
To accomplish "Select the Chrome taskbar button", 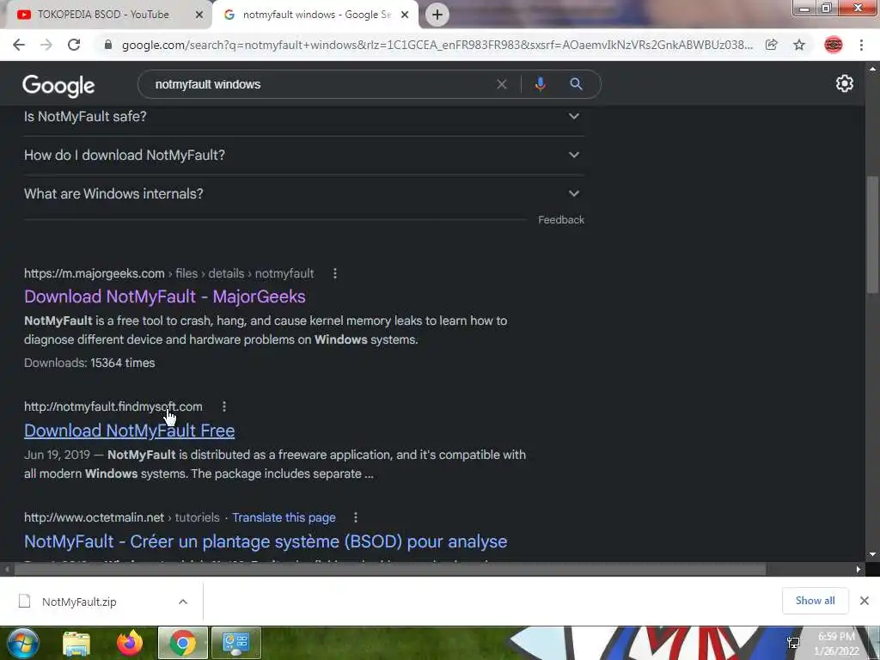I will pyautogui.click(x=183, y=643).
